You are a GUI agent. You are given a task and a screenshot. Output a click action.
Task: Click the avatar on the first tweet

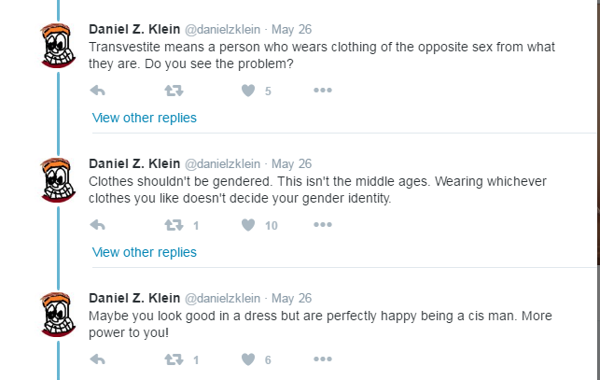coord(58,46)
